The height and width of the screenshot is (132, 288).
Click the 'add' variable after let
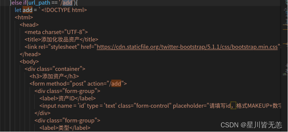pyautogui.click(x=28, y=10)
